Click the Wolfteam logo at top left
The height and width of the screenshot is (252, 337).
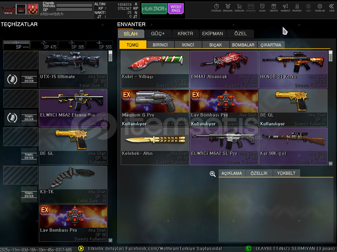[8, 9]
